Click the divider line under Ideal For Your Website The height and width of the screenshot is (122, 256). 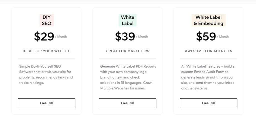coord(46,58)
